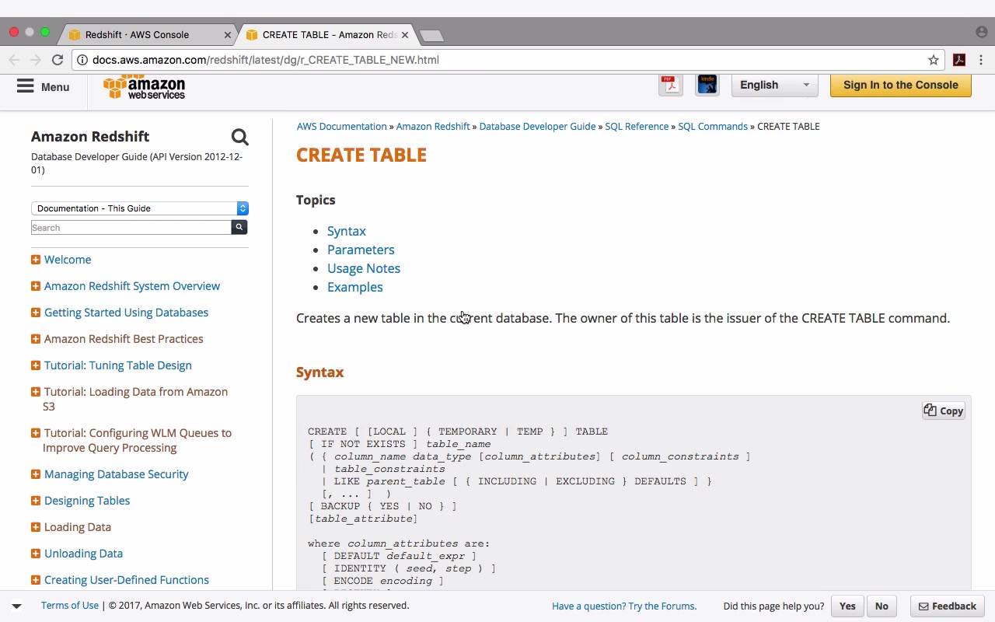Submit search with the small search button

(239, 227)
